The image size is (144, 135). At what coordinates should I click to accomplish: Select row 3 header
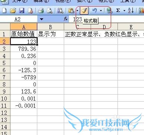click(x=5, y=49)
